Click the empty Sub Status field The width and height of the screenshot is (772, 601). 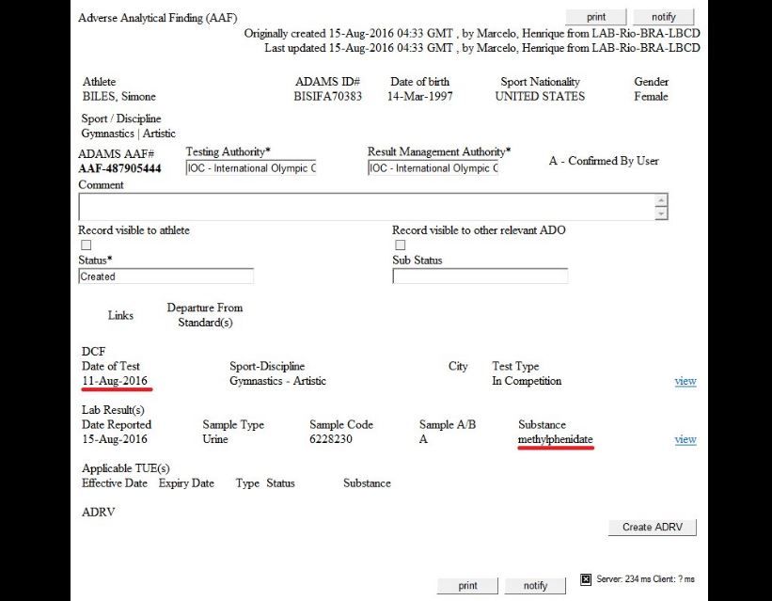(x=480, y=277)
